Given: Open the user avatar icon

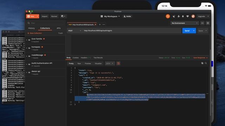Looking at the screenshot, I should tap(193, 16).
